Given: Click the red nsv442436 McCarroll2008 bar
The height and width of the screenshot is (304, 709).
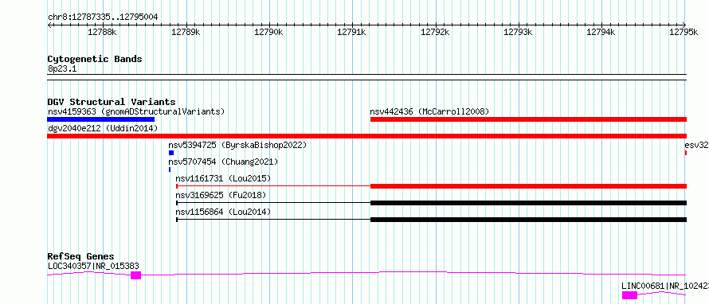Looking at the screenshot, I should tap(528, 119).
